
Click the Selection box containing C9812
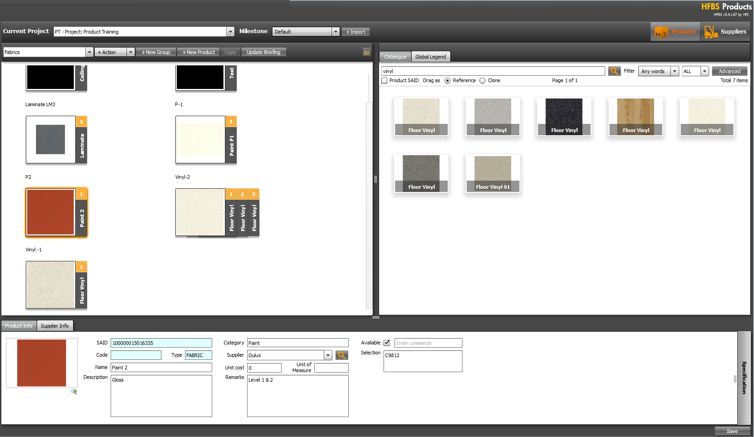[x=423, y=361]
